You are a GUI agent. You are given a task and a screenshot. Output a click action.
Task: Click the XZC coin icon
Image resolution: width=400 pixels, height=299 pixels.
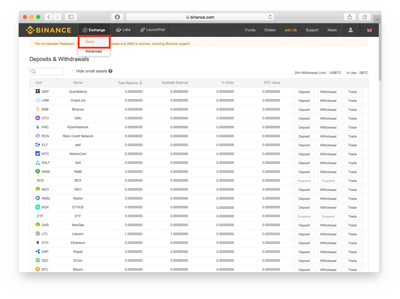(38, 260)
